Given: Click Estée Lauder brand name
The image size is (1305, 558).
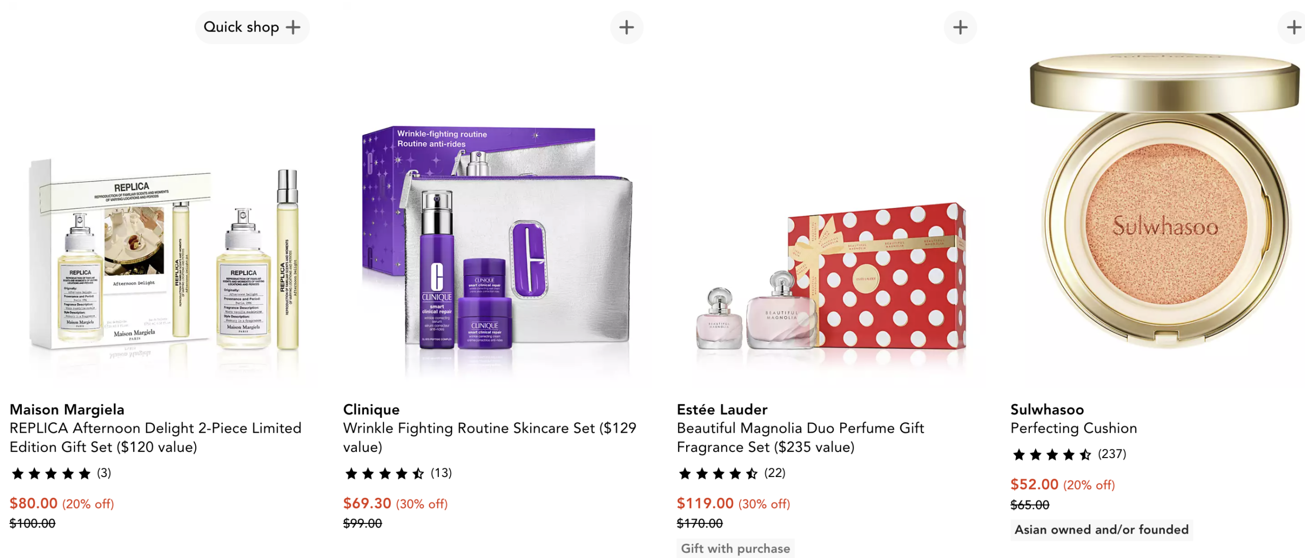Looking at the screenshot, I should (722, 409).
